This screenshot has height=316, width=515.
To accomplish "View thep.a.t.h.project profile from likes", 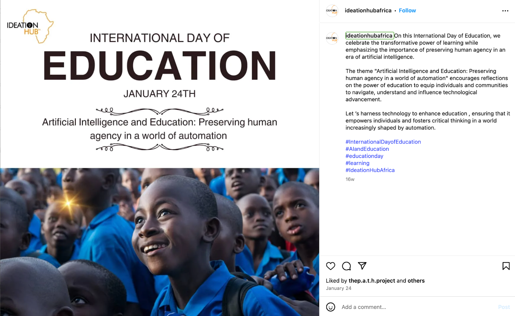I will [x=372, y=281].
